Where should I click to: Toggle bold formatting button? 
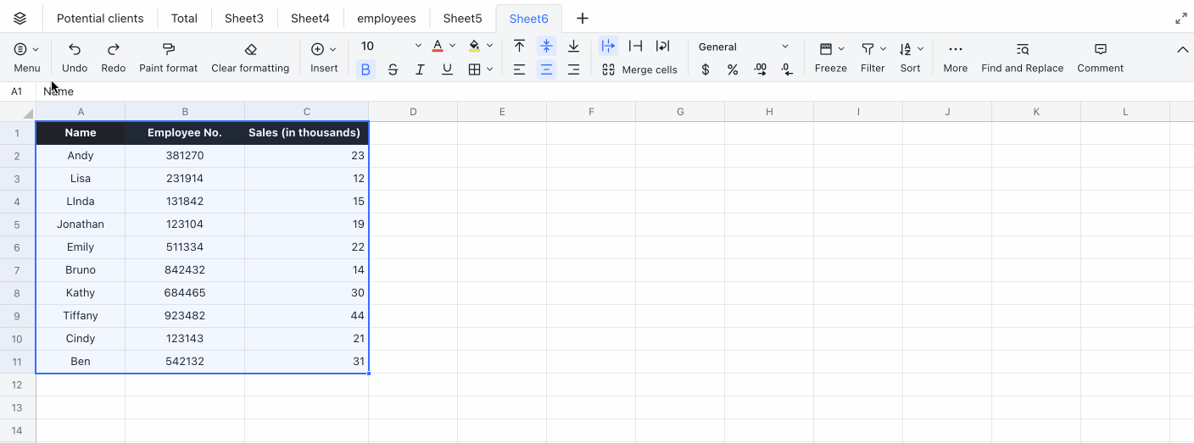(365, 69)
